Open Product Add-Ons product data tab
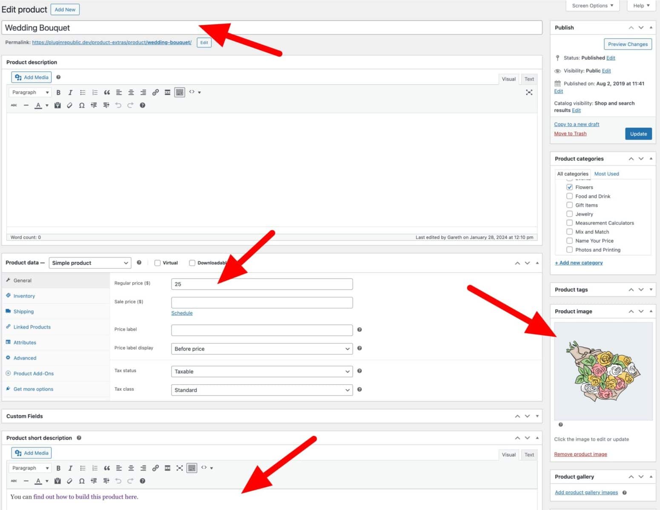Viewport: 660px width, 510px height. pyautogui.click(x=34, y=374)
